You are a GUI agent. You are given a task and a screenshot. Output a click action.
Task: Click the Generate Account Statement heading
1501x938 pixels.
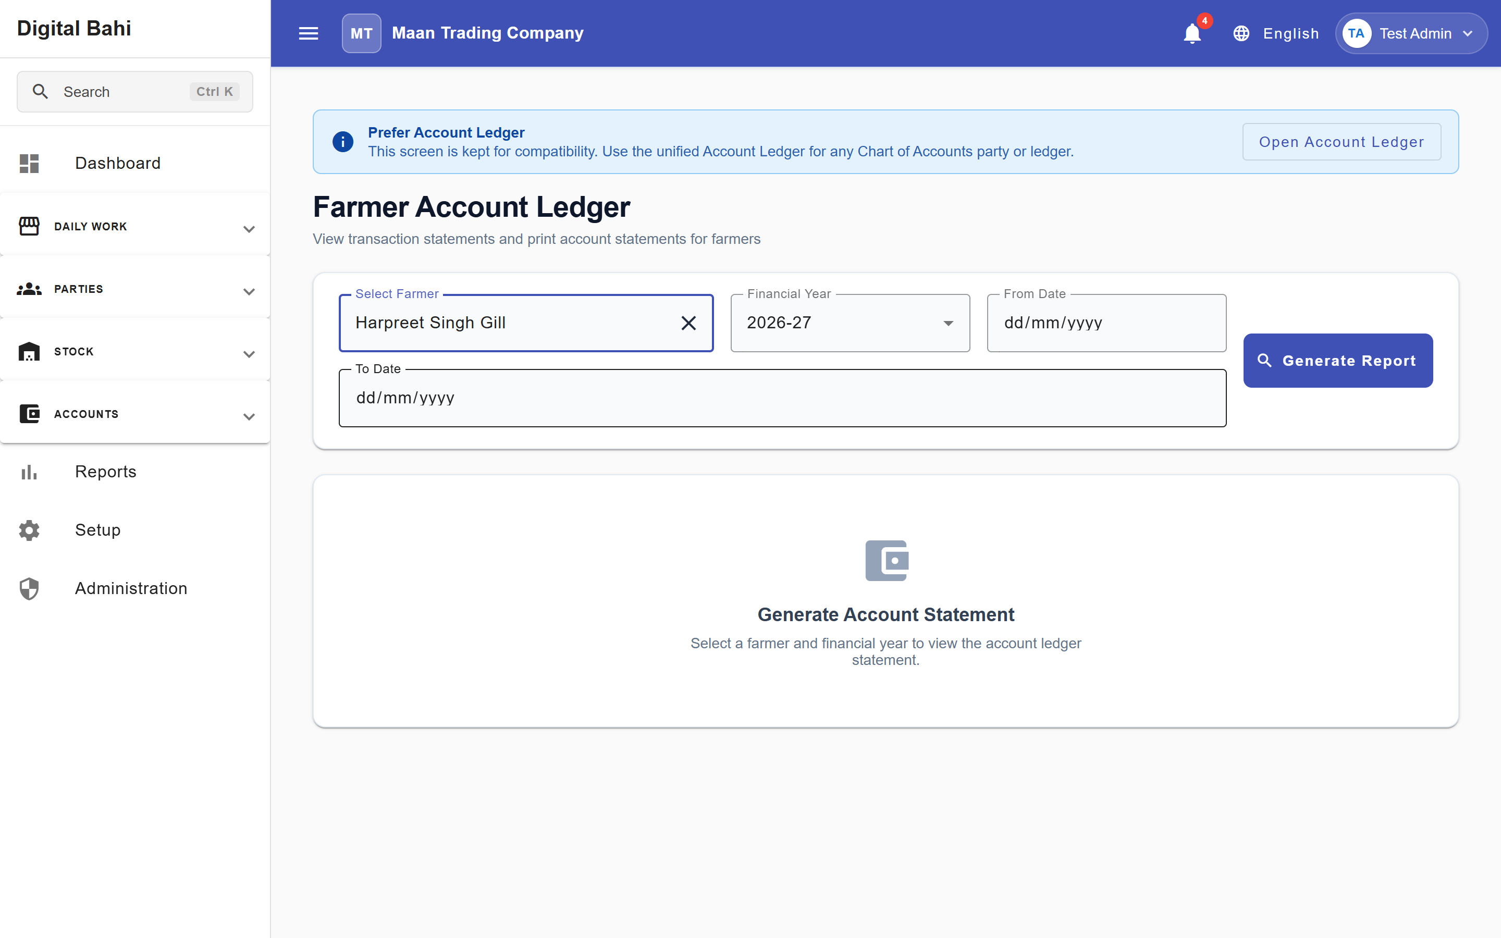[885, 614]
